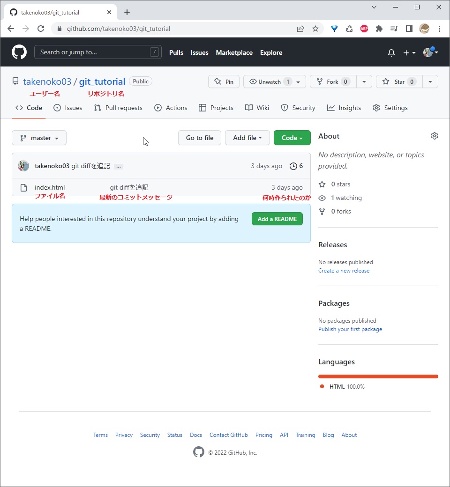Edit repository details with the About gear
The image size is (450, 487).
434,136
